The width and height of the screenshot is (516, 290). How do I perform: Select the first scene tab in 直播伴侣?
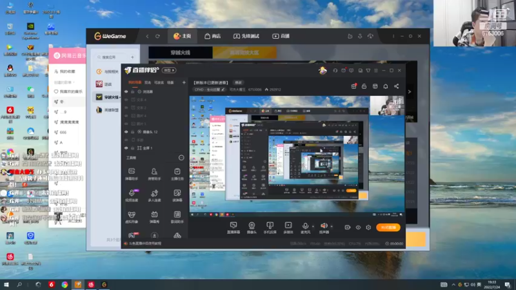click(135, 82)
